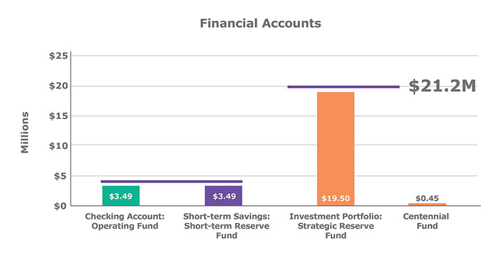Viewport: 496px width, 265px height.
Task: Click the purple line above Checking and Savings
Action: [x=172, y=182]
